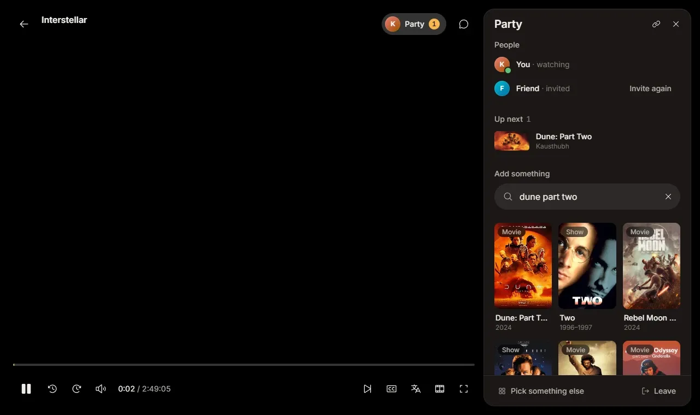Seek along the video progress bar
Screen dimensions: 700x415
tap(244, 364)
